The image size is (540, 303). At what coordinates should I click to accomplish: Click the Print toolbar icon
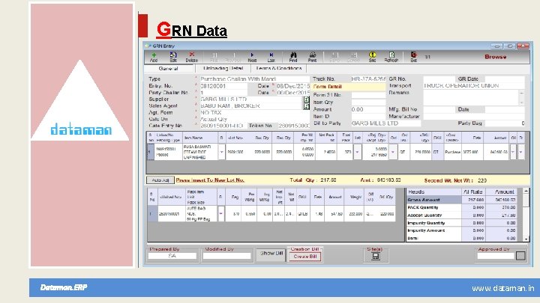pyautogui.click(x=312, y=57)
